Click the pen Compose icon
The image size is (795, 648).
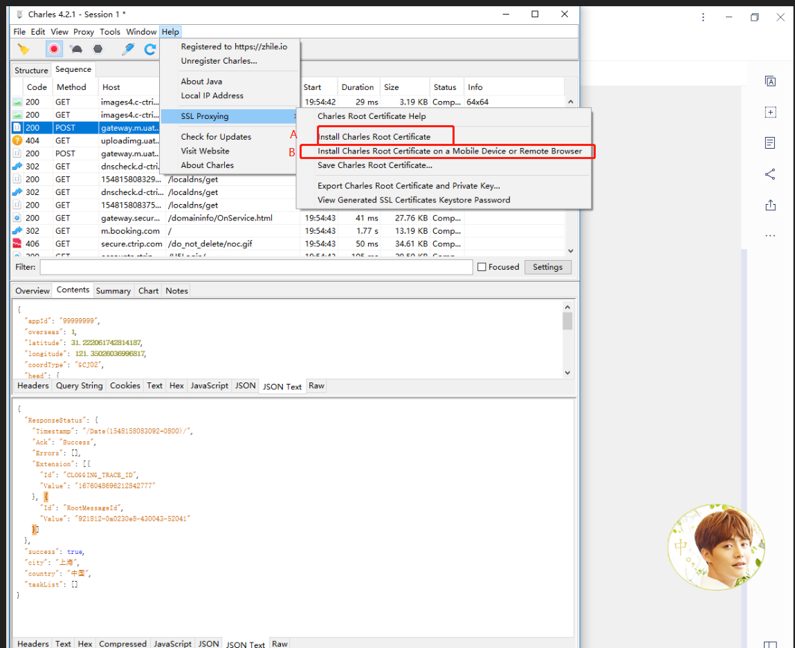(128, 49)
